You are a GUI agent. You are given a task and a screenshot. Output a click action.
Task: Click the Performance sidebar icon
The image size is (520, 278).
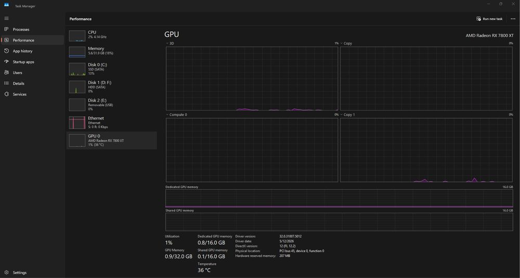6,40
